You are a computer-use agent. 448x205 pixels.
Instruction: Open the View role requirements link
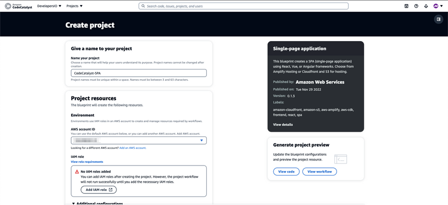pyautogui.click(x=87, y=162)
